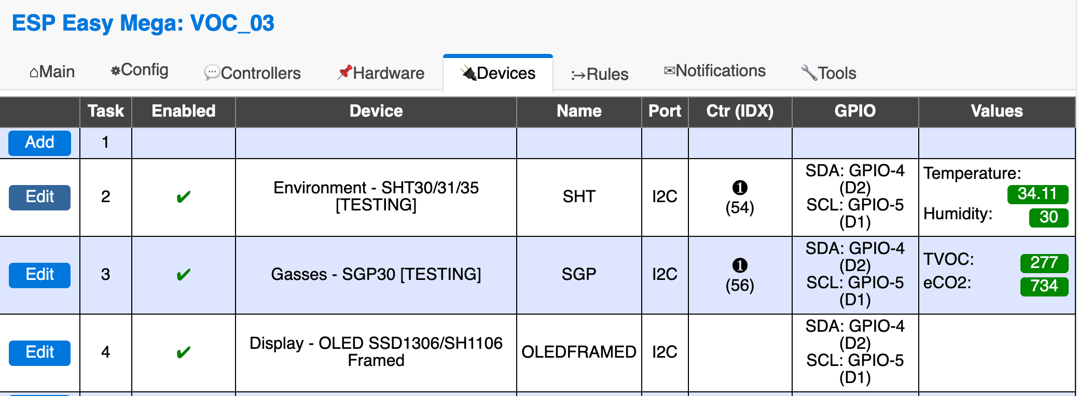Click the house icon on Main tab
The width and height of the screenshot is (1078, 396).
coord(34,73)
